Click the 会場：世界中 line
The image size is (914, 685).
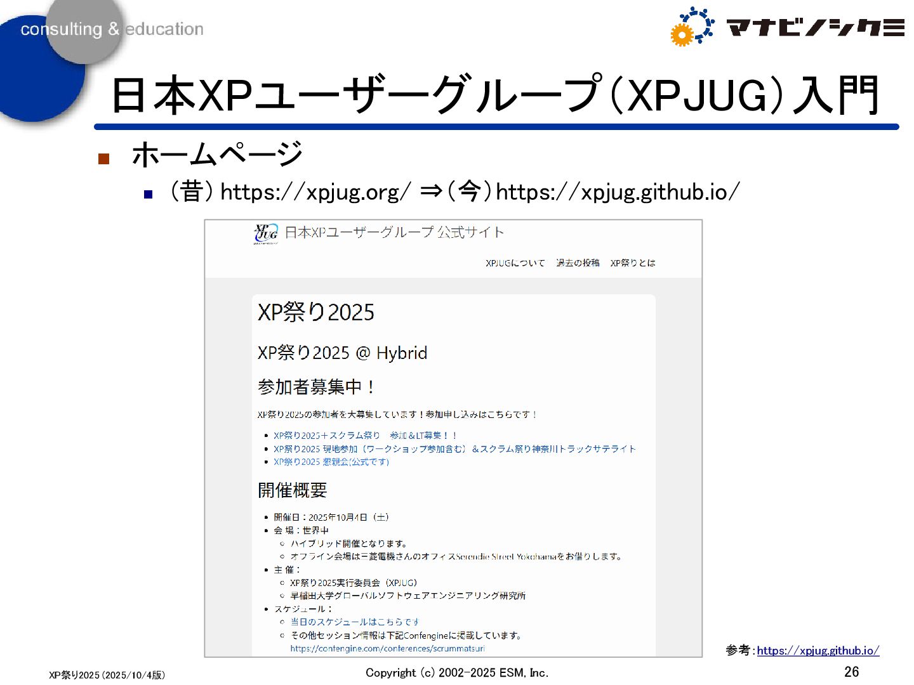pos(301,530)
